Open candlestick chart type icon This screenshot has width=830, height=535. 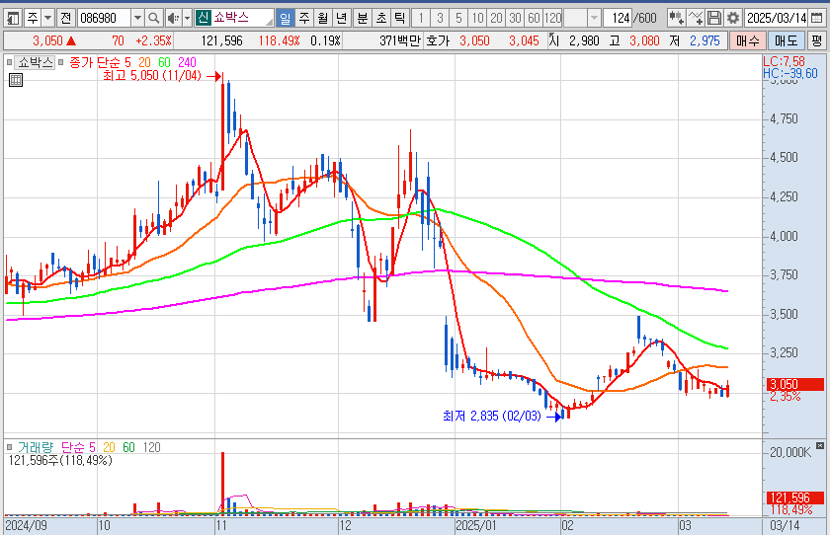click(x=676, y=19)
